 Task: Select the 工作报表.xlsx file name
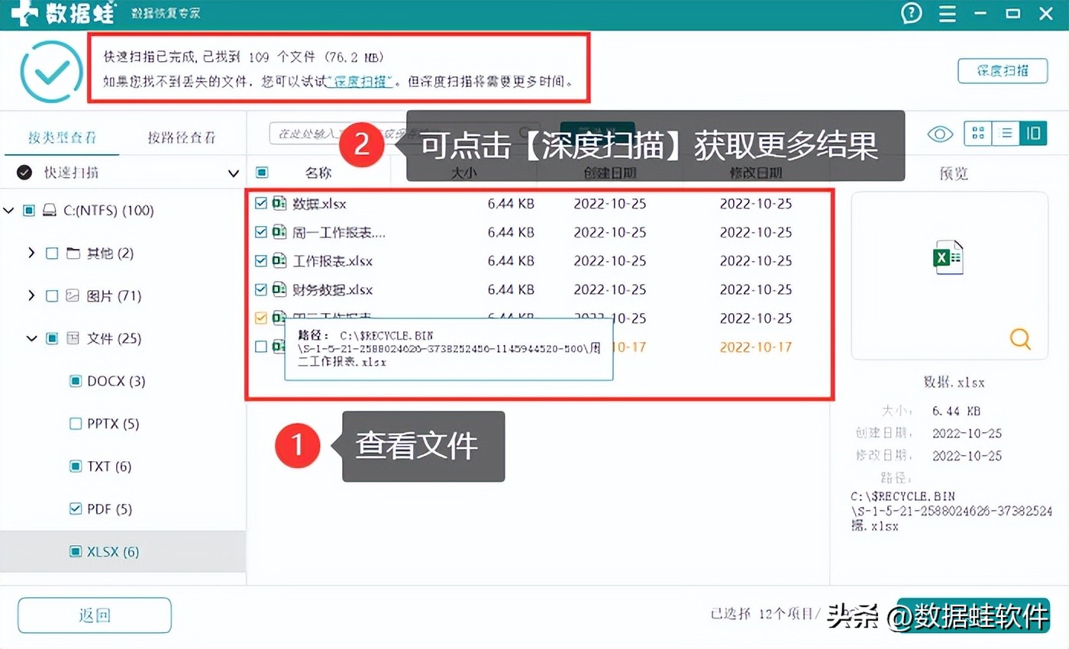[x=333, y=261]
